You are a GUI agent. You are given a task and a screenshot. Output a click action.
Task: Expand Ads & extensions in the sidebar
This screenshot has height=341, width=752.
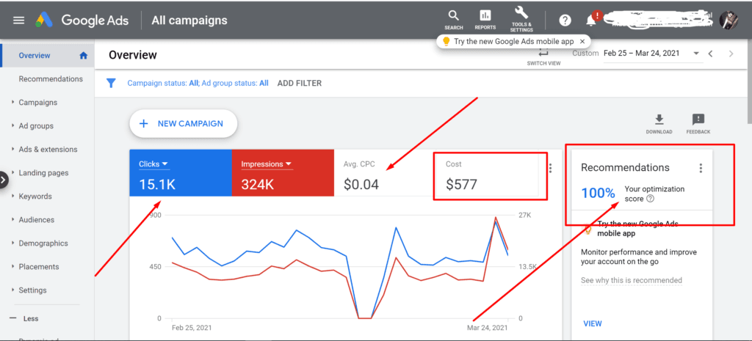click(48, 150)
